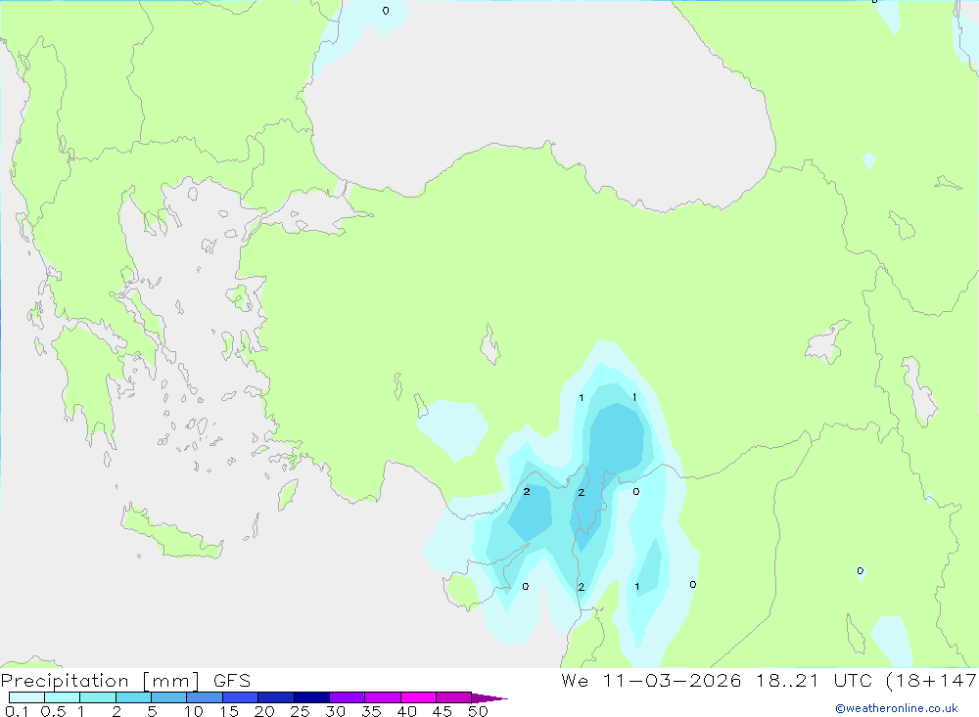Click the above-50 arrow tip of the legend
979x717 pixels.
point(489,698)
